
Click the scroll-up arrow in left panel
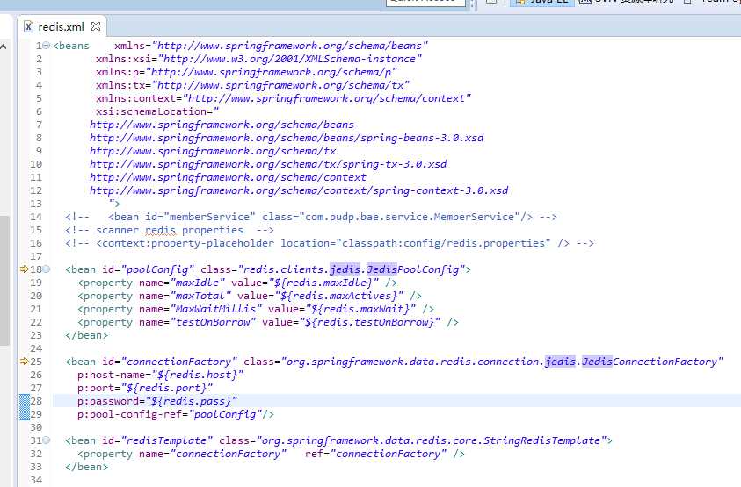point(4,47)
